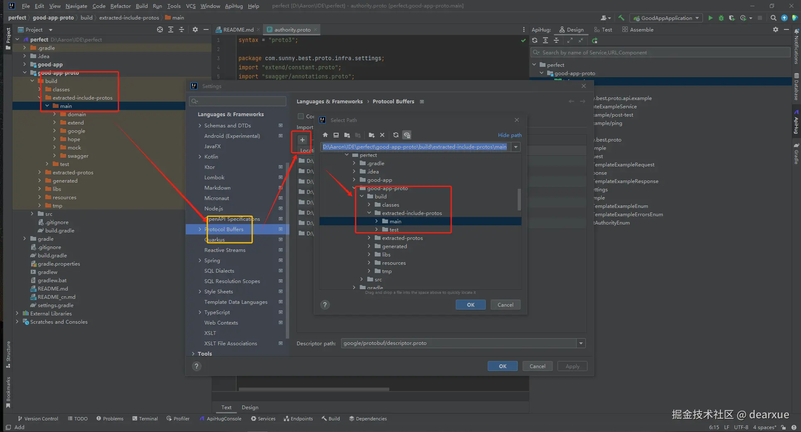Click the Build project hammer icon
The image size is (801, 432).
pos(621,18)
